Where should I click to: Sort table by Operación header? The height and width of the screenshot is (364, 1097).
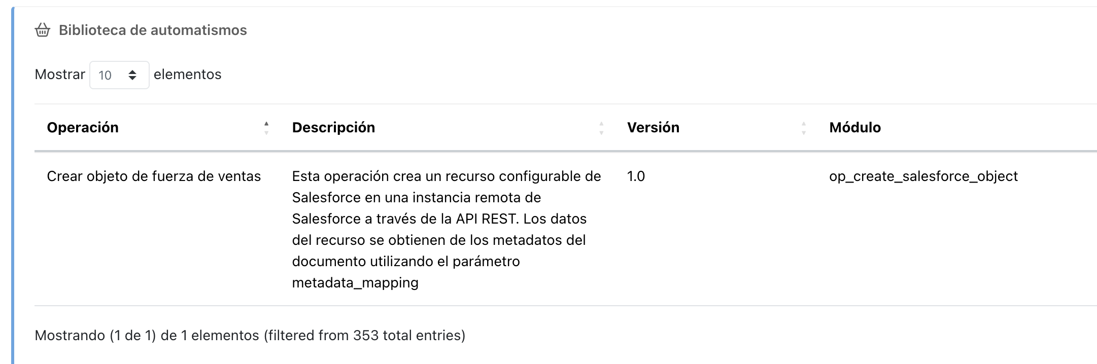[83, 128]
